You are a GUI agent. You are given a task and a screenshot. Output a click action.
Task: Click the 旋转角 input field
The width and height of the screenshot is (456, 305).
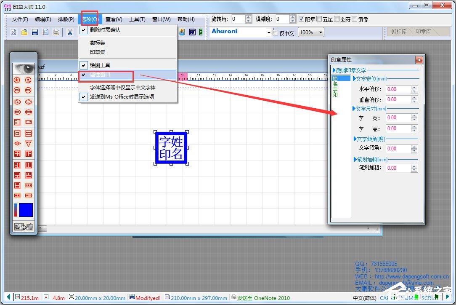click(238, 19)
